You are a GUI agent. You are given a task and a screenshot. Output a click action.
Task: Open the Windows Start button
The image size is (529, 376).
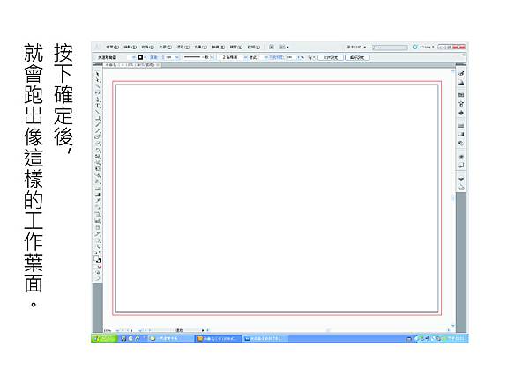point(103,338)
